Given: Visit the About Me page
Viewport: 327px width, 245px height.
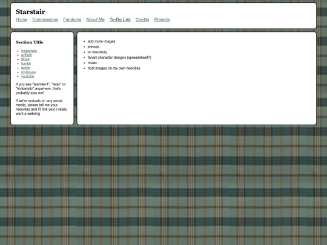Looking at the screenshot, I should (95, 19).
